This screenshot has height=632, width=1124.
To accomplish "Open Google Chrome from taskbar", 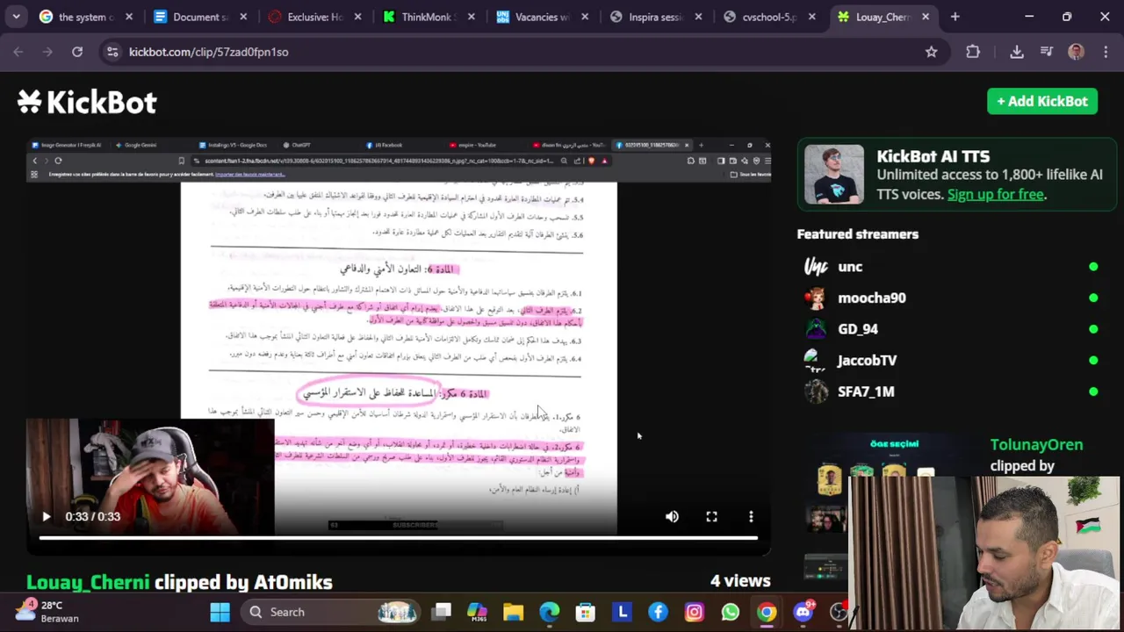I will click(767, 612).
